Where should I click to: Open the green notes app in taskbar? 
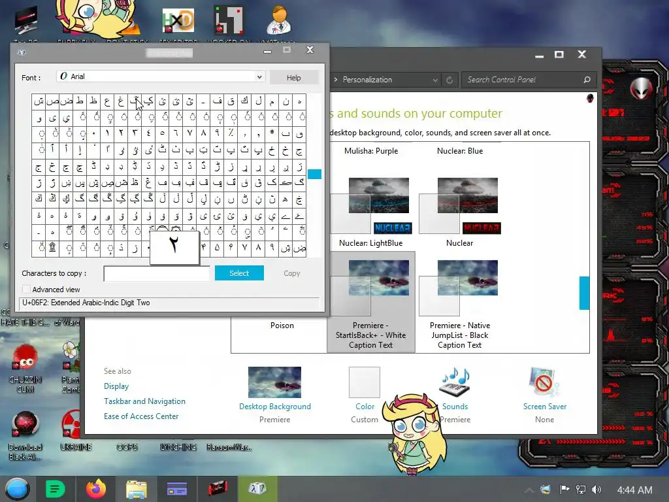pos(55,489)
